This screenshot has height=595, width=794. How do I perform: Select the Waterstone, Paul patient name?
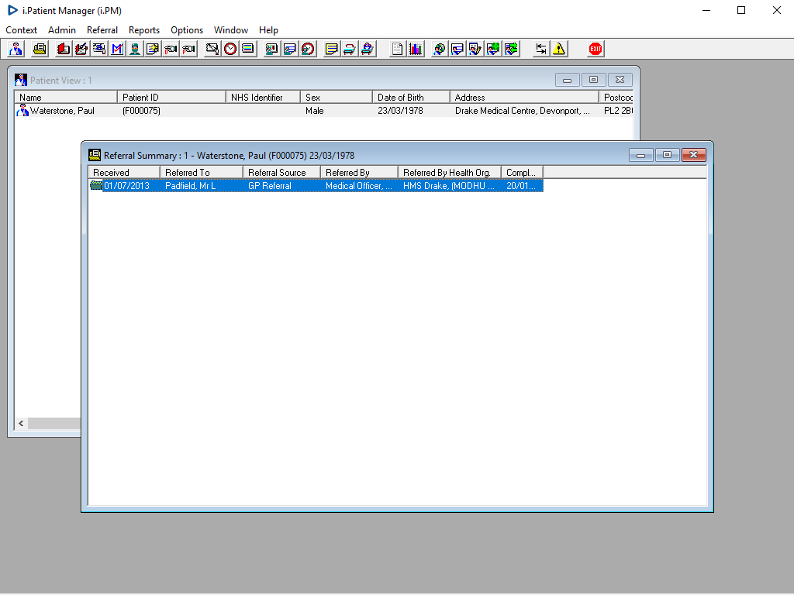point(62,110)
